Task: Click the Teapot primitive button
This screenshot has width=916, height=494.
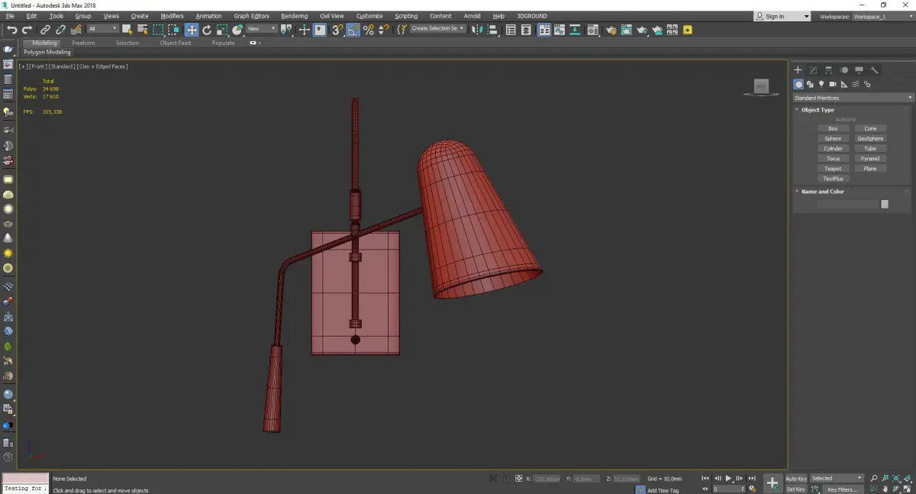Action: coord(833,169)
